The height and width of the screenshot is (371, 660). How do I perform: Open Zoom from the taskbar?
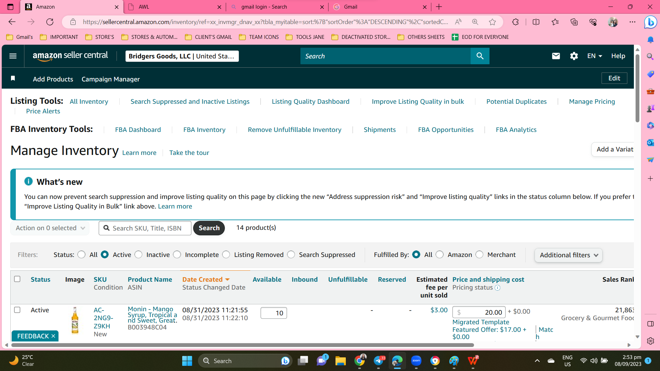(416, 361)
